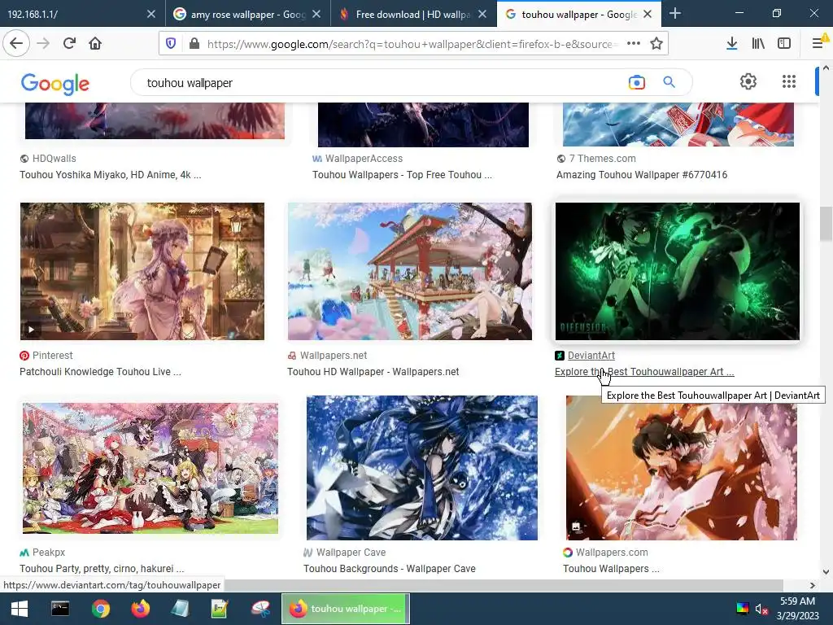The width and height of the screenshot is (833, 625).
Task: Launch Command Prompt from the taskbar
Action: [x=60, y=609]
